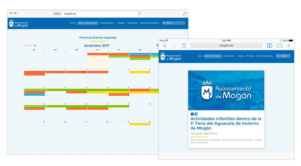Image resolution: width=301 pixels, height=166 pixels.
Task: Open RTV Mogán on the tablet navigation
Action: coord(249,56)
